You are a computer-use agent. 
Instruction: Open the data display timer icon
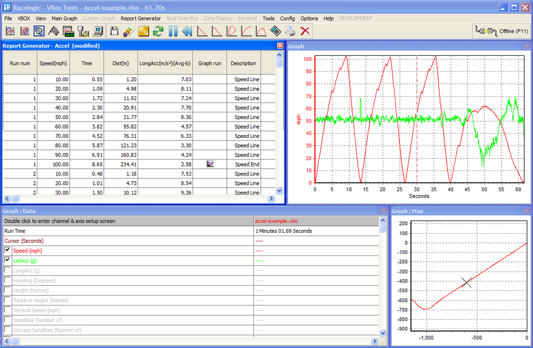[x=68, y=31]
